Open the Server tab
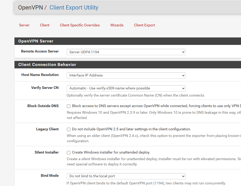This screenshot has height=186, width=241. [x=24, y=25]
